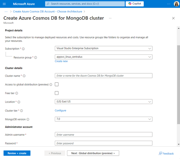Select the MongoDB version dropdown
This screenshot has width=180, height=159.
click(104, 119)
